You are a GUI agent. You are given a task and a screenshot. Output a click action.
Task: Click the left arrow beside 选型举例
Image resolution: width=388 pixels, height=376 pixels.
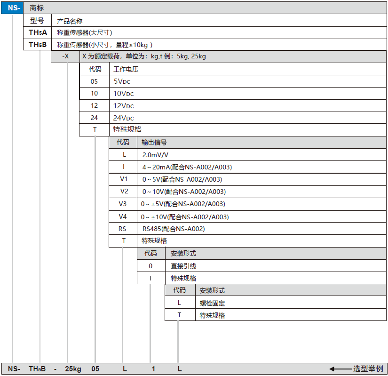coord(340,369)
